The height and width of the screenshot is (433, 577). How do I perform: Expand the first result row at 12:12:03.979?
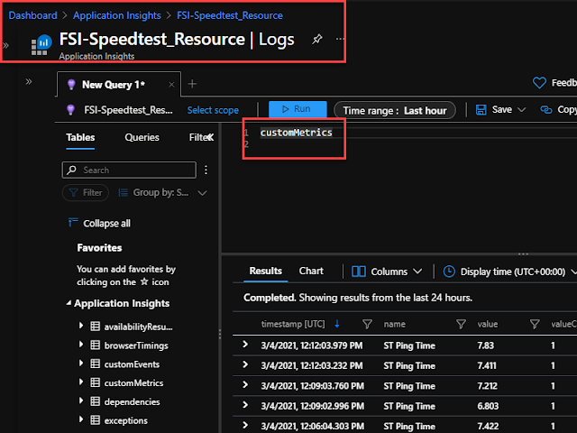click(245, 345)
